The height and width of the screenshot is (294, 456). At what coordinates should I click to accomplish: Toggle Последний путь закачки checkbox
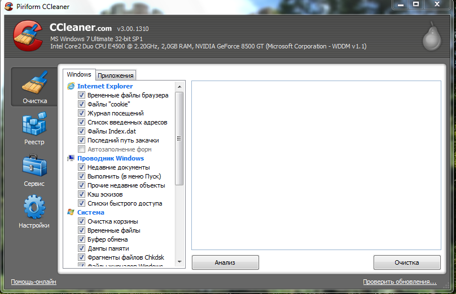tap(82, 140)
